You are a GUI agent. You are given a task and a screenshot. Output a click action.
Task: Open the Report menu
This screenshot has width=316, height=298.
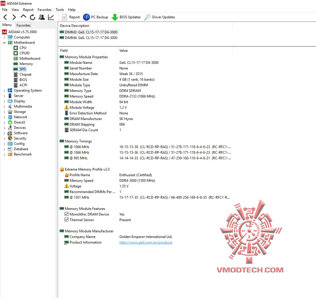pyautogui.click(x=28, y=10)
